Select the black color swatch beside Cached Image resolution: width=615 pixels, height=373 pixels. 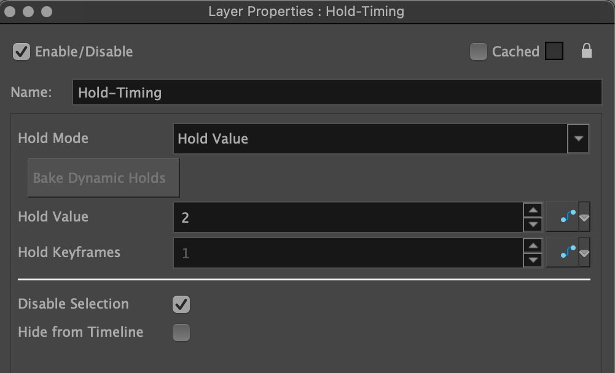point(554,52)
